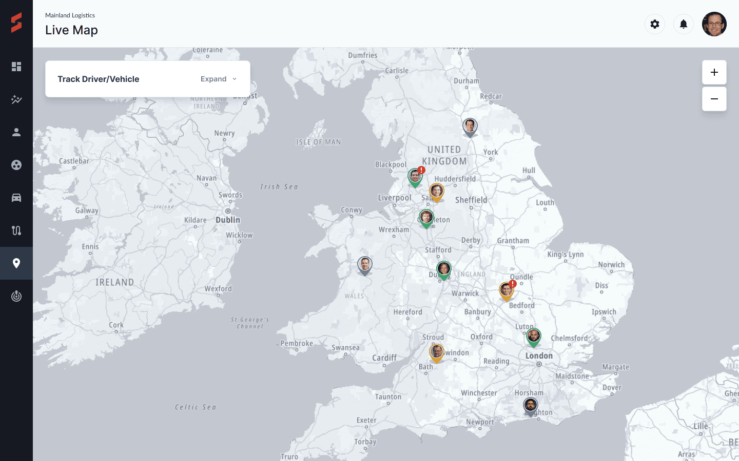Select the dark driver pin near Brighton

(531, 407)
